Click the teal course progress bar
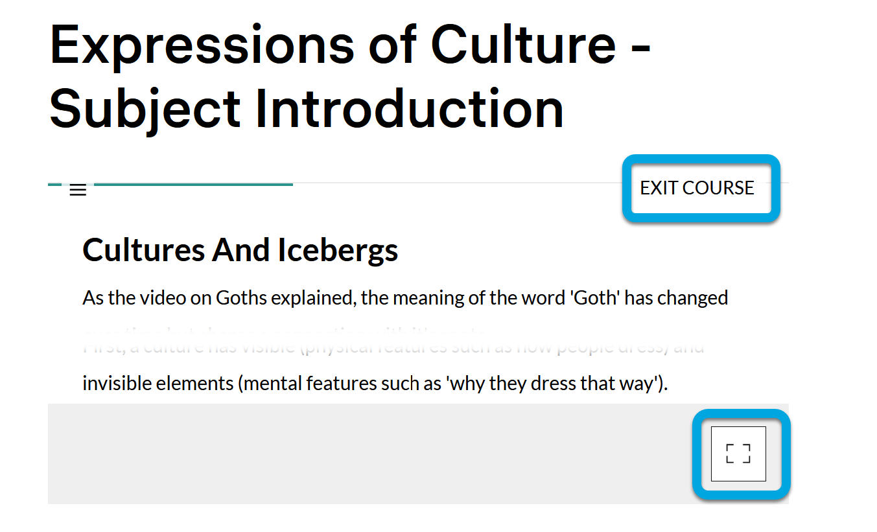This screenshot has height=532, width=877. 194,184
